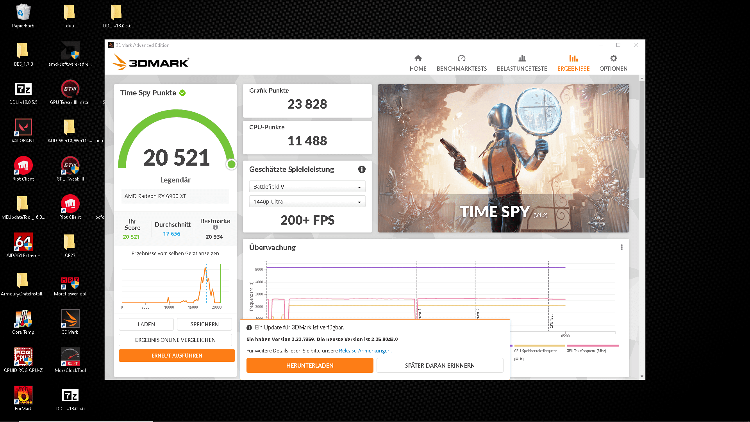750x422 pixels.
Task: Click ERNEUT AUSFÜHREN to rerun benchmark
Action: click(177, 356)
